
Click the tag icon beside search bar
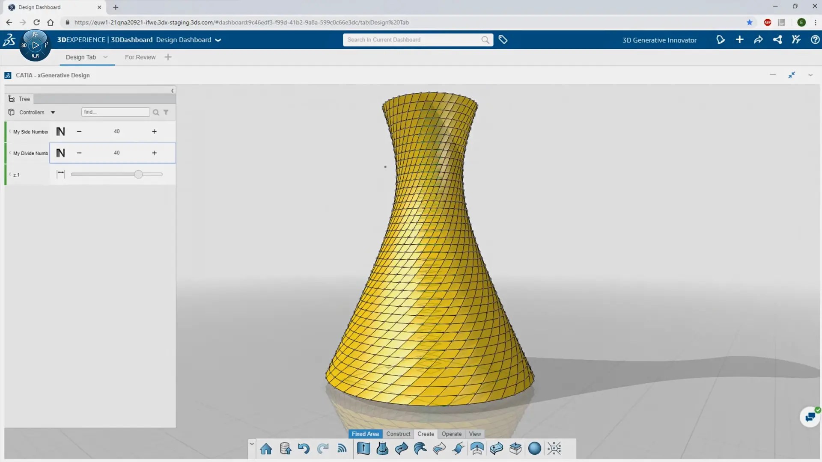pos(503,40)
